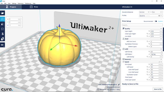Click the Y position field
Image resolution: width=164 pixels, height=92 pixels.
point(15,22)
